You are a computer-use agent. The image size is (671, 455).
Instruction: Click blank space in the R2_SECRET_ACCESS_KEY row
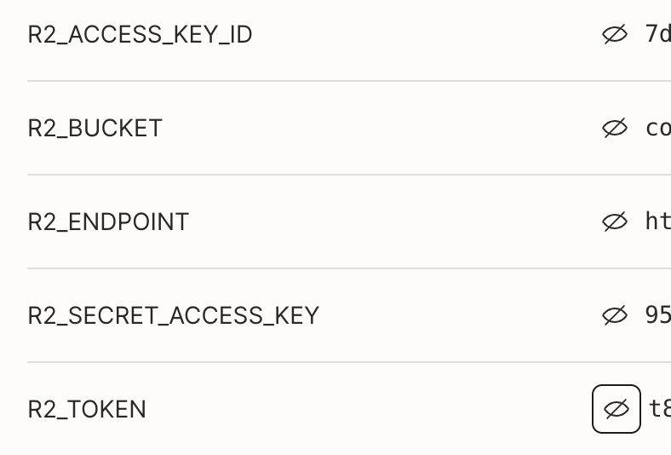458,315
